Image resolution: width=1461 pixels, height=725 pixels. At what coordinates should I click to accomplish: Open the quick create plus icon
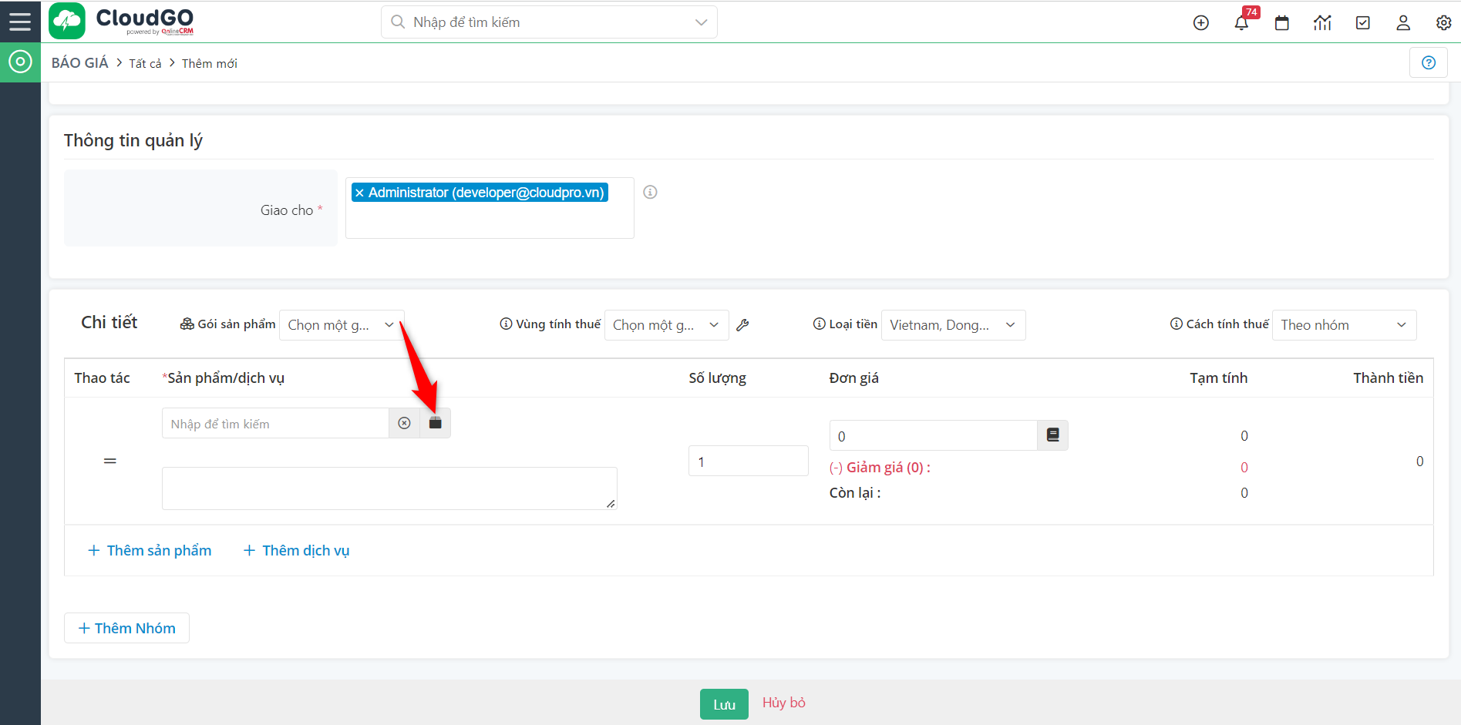pos(1200,22)
